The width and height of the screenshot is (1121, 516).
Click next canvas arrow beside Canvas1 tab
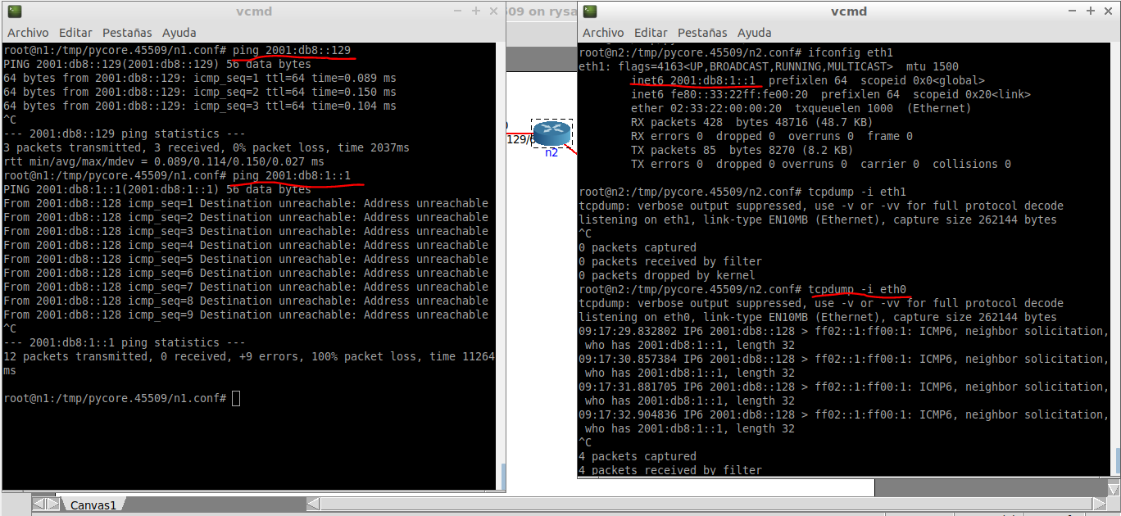click(52, 505)
